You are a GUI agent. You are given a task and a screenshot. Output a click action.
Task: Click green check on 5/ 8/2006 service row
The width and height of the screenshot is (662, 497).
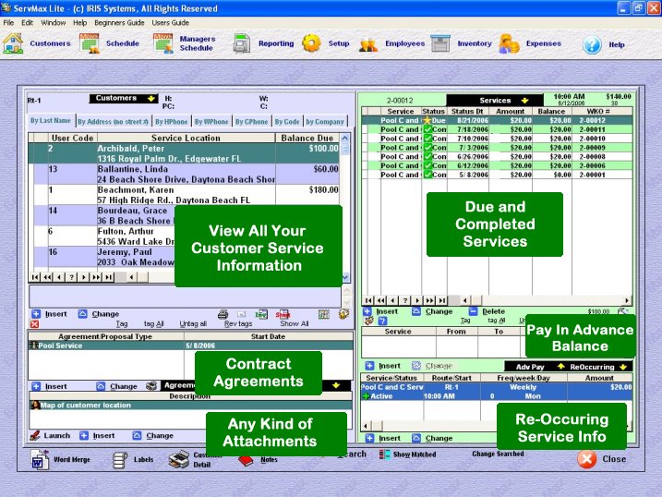point(427,175)
